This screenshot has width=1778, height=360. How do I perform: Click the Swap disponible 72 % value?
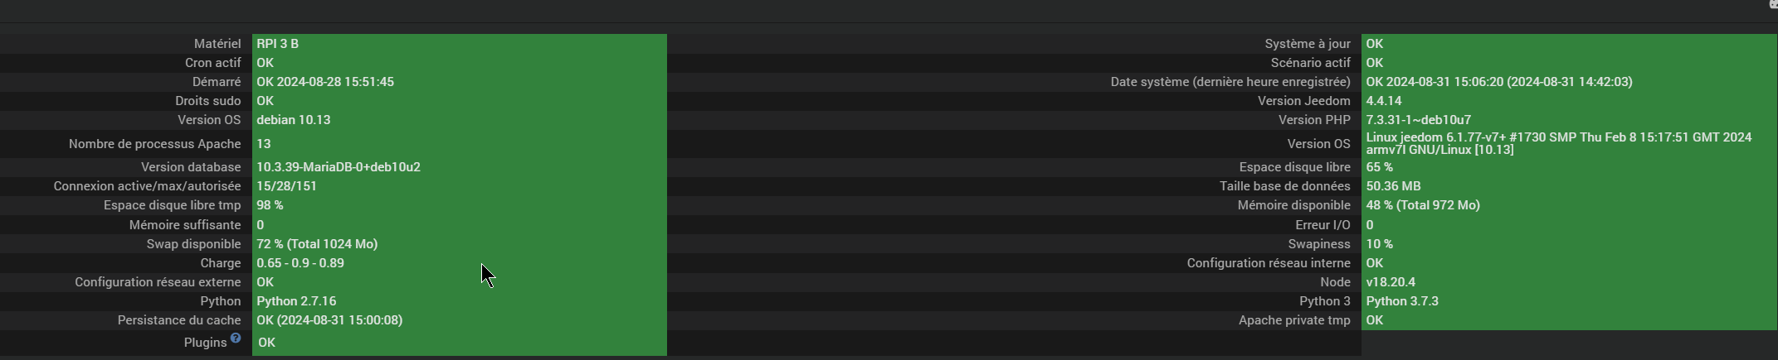[317, 244]
